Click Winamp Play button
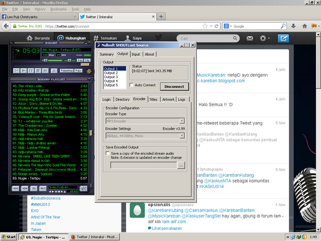The width and height of the screenshot is (321, 241). click(x=24, y=71)
